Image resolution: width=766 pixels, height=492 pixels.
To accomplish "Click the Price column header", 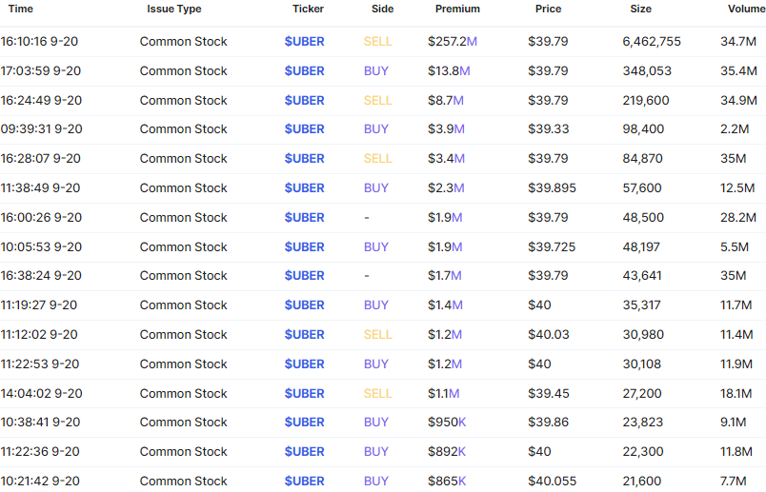I will pos(548,9).
